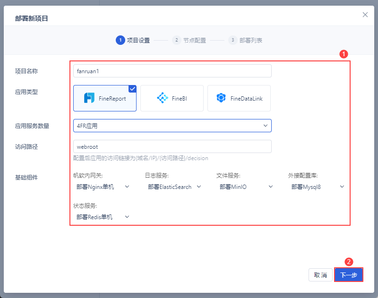The image size is (378, 298).
Task: Click the 帆软内网关 label
Action: tap(88, 176)
